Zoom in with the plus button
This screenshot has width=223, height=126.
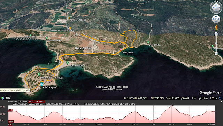click(216, 34)
